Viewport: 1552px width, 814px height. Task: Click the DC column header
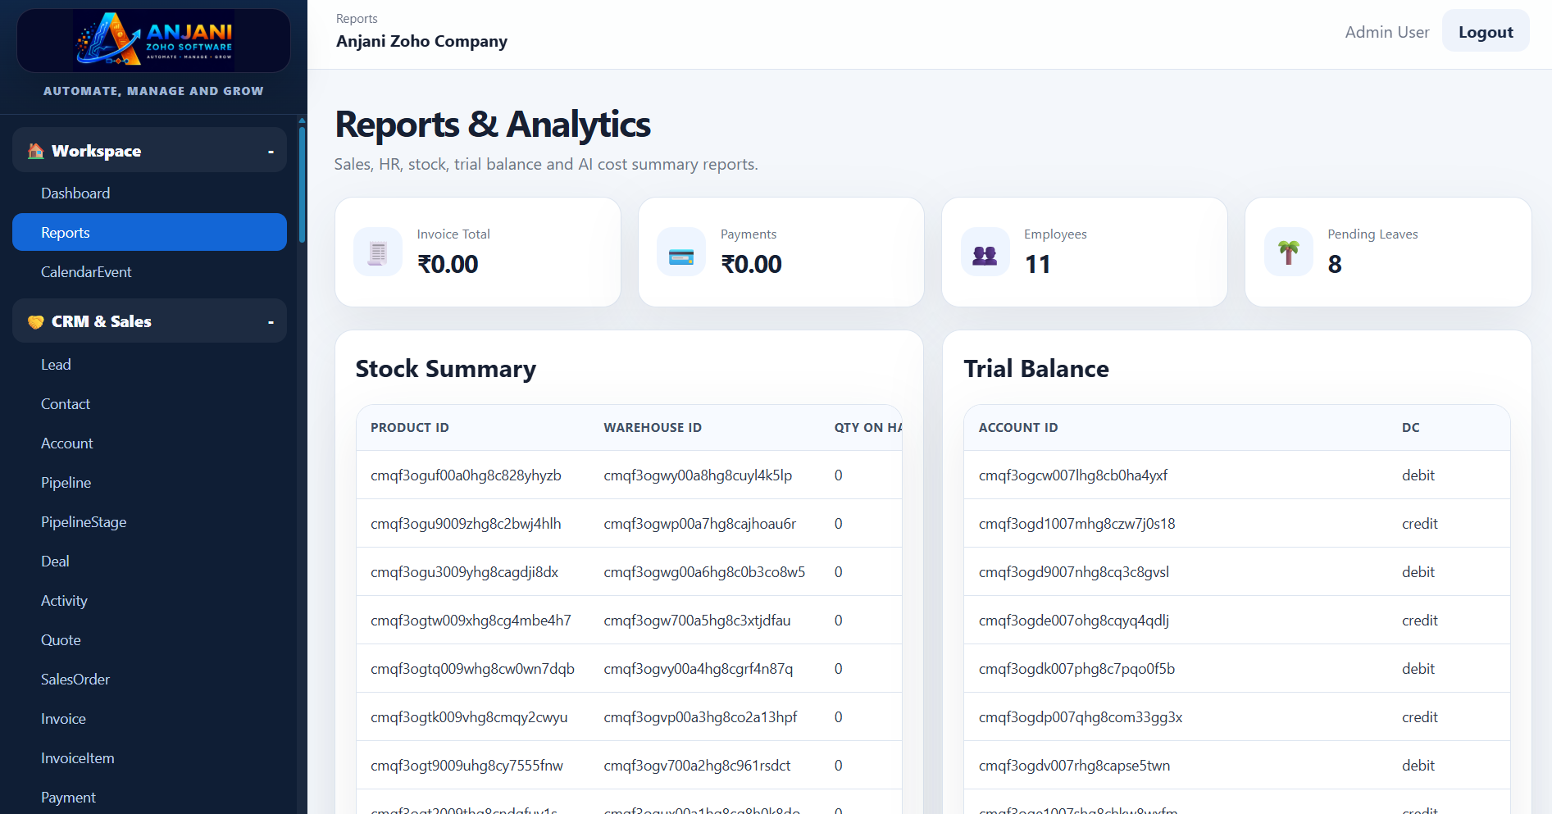(1411, 428)
